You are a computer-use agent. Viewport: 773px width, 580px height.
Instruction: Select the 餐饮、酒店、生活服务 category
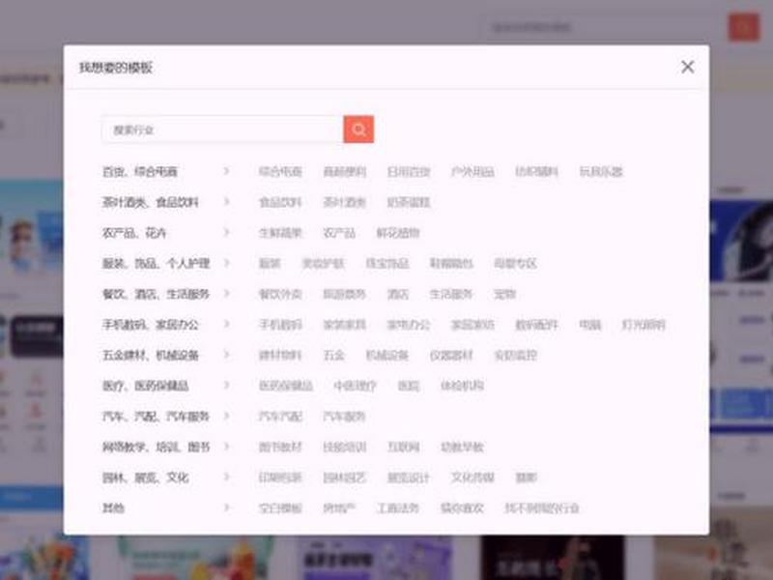click(156, 294)
